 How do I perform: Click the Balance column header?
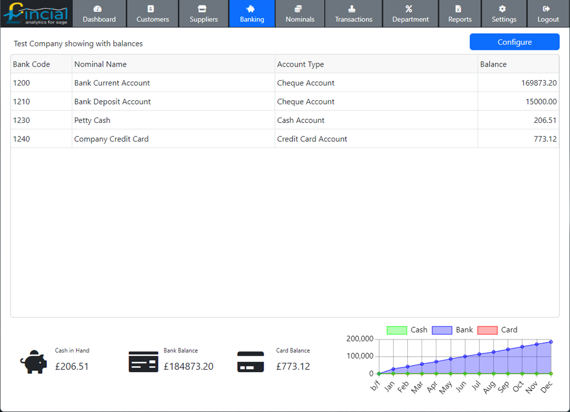(x=518, y=64)
